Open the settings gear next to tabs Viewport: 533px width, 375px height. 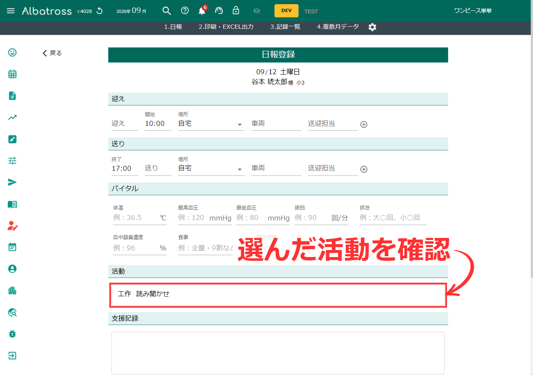372,27
